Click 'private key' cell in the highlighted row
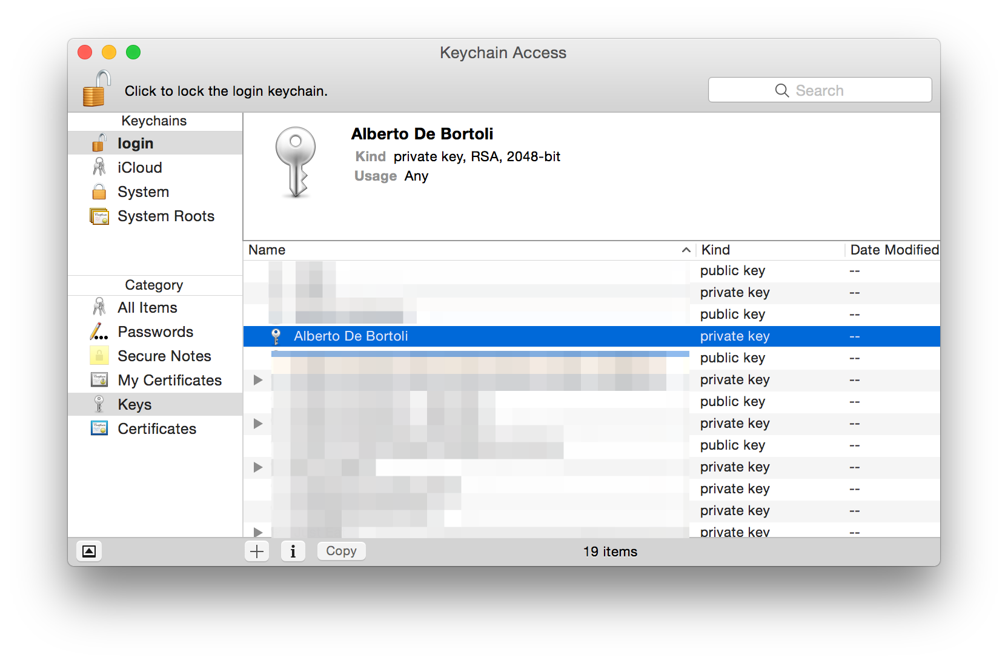The width and height of the screenshot is (1008, 663). (x=735, y=336)
